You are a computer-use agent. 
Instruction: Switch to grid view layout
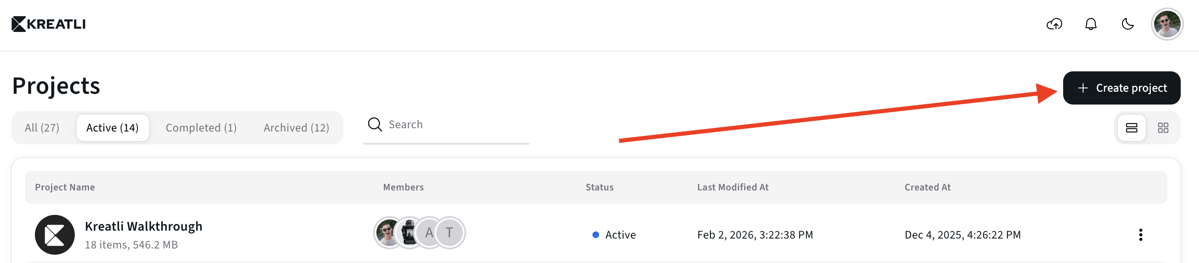pyautogui.click(x=1163, y=128)
